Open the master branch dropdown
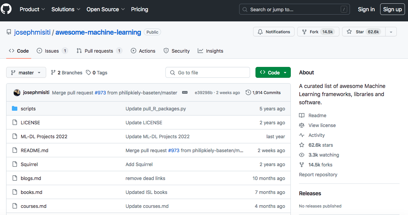 click(x=26, y=72)
